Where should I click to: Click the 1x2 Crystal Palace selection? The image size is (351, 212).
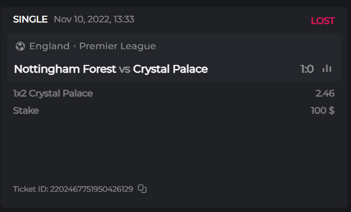[x=53, y=93]
